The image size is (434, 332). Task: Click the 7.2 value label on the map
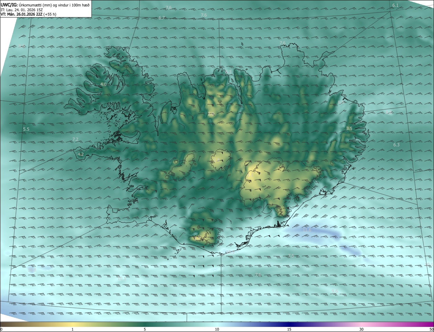pos(75,139)
